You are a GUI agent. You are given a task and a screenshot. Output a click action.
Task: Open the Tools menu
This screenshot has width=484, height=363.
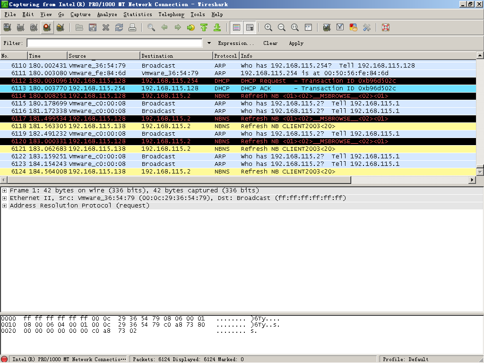pyautogui.click(x=198, y=15)
